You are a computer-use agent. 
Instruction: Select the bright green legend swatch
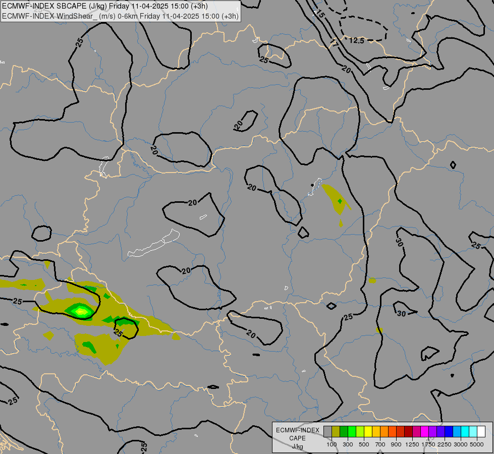[352, 431]
